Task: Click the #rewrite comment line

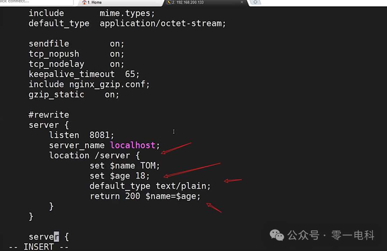Action: [49, 114]
